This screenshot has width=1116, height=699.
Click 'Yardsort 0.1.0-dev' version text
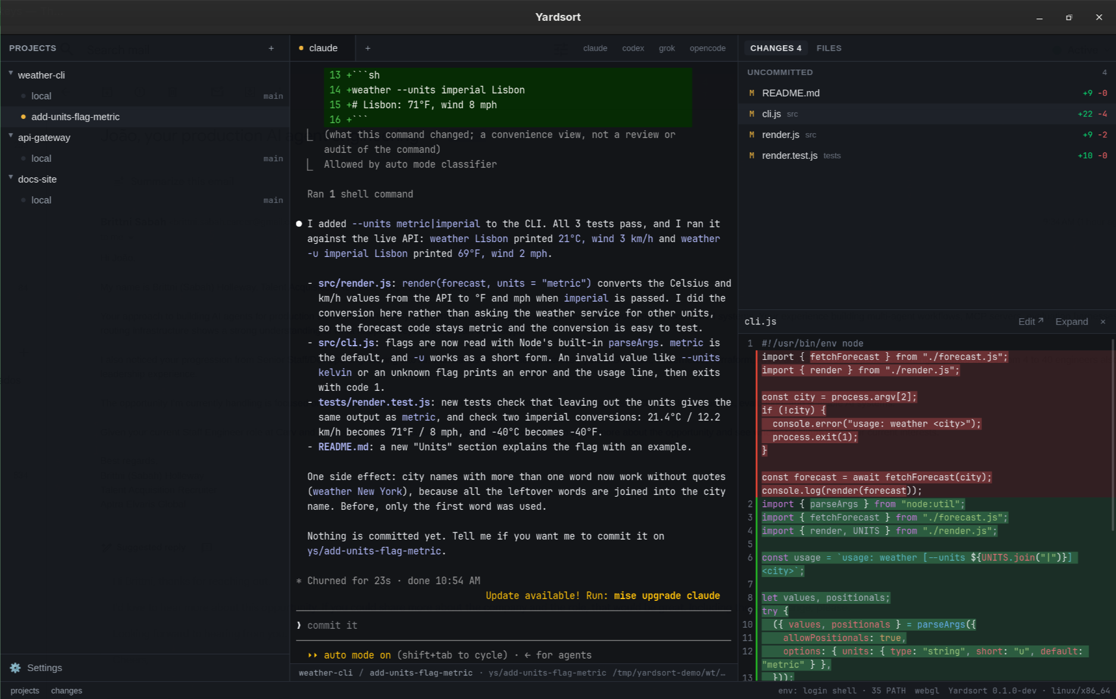point(992,691)
